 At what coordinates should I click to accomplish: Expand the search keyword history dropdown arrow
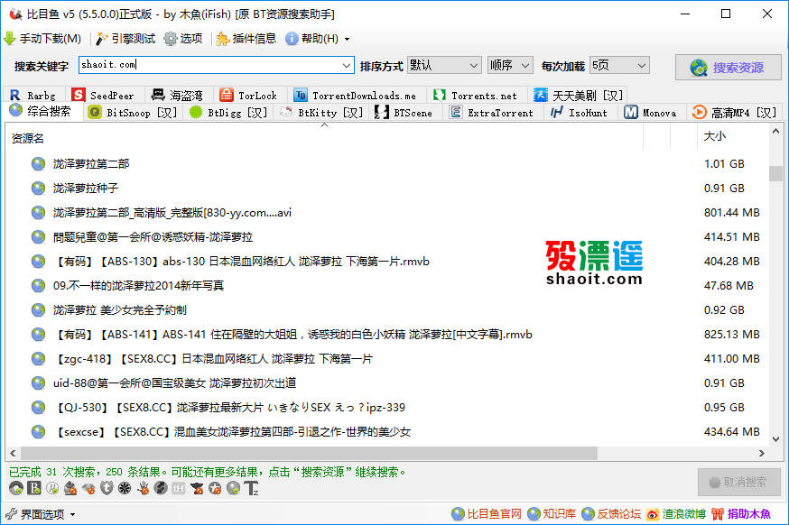(x=347, y=65)
